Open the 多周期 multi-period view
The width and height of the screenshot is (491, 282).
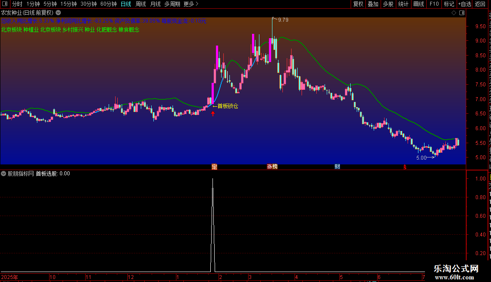point(172,4)
